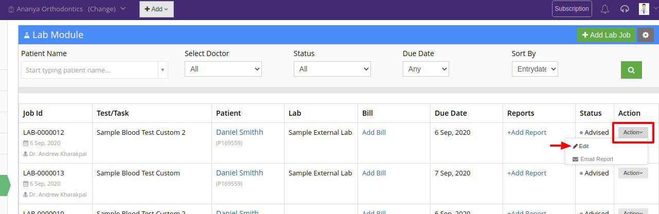Expand the Select Doctor dropdown
The height and width of the screenshot is (214, 659).
pos(223,69)
